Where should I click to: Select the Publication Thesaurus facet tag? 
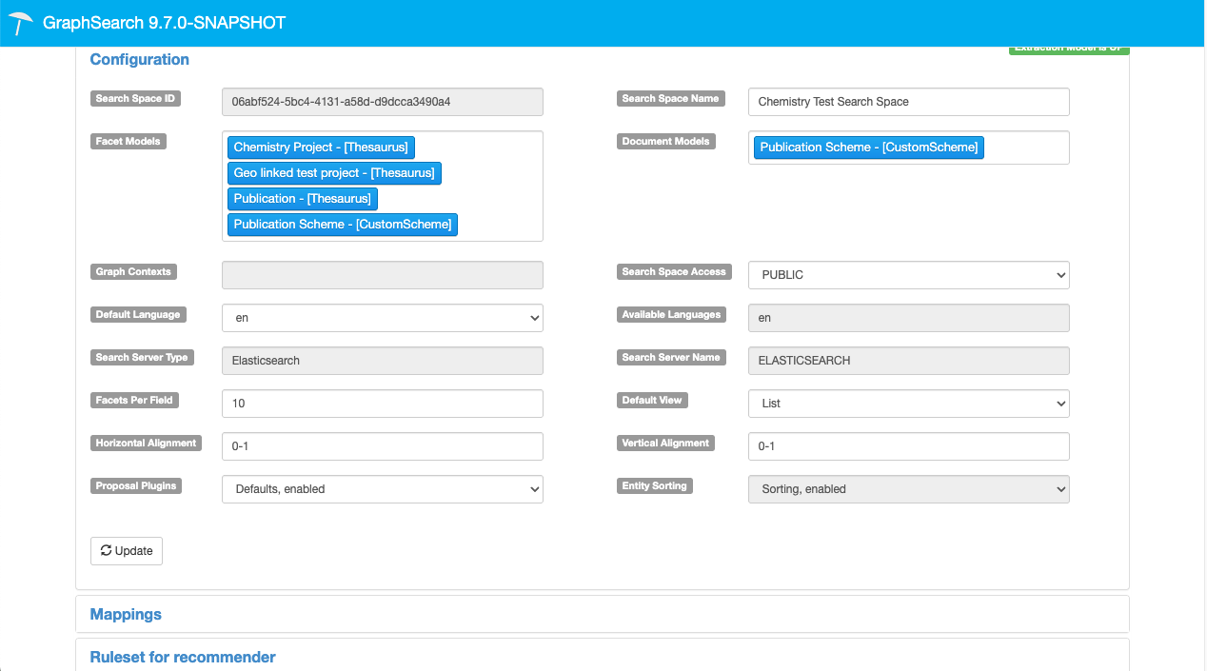click(302, 199)
